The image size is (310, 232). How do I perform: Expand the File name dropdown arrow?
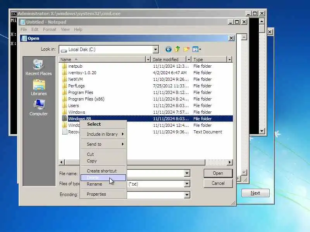187,173
